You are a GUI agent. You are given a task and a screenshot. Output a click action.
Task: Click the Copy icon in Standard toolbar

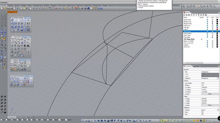pos(21,8)
